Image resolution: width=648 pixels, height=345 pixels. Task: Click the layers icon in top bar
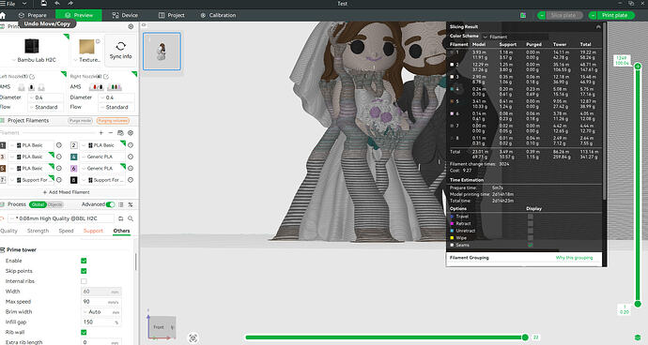pos(523,15)
